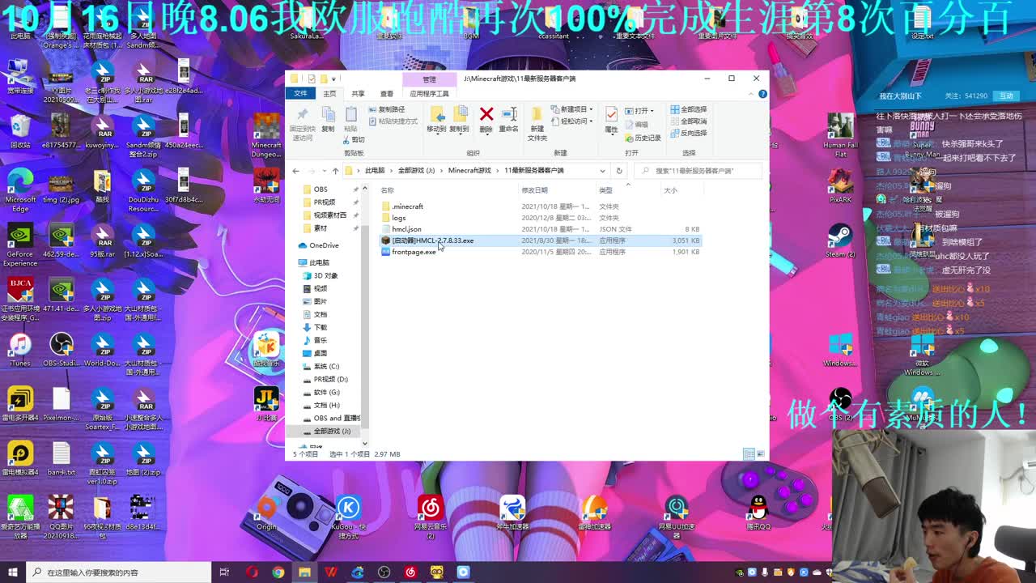
Task: Expand the OneDrive node in the navigation pane
Action: (294, 245)
